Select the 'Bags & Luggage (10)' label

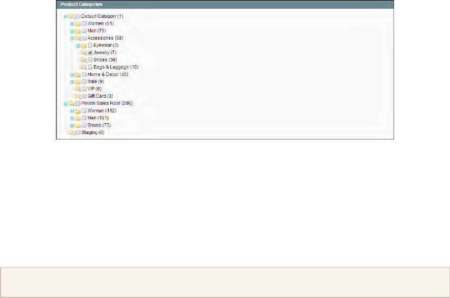click(x=116, y=67)
